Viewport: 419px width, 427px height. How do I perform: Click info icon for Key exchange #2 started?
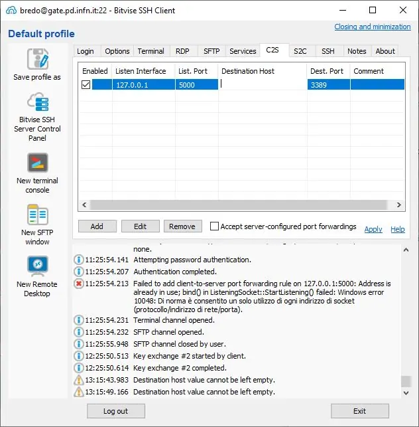[x=79, y=356]
